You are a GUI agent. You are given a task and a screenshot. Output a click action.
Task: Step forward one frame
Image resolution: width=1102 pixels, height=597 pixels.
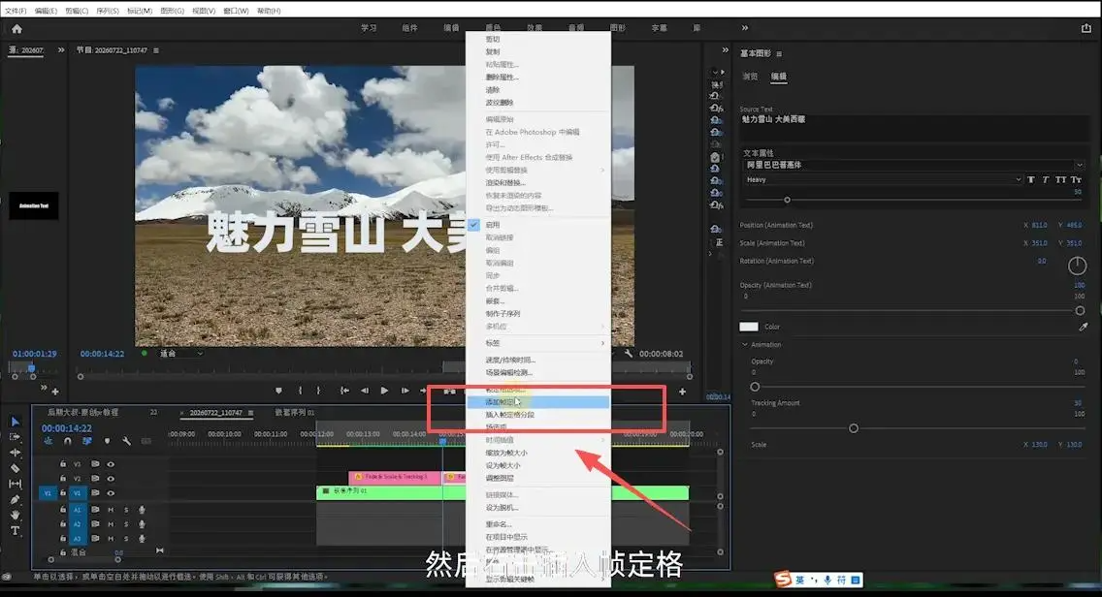(x=405, y=391)
